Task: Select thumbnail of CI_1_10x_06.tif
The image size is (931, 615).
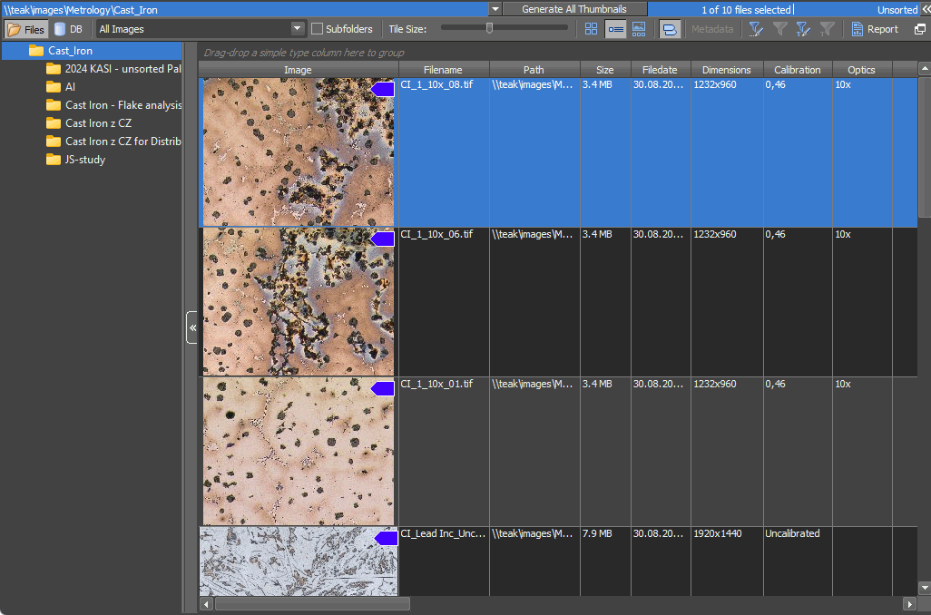Action: pos(298,301)
